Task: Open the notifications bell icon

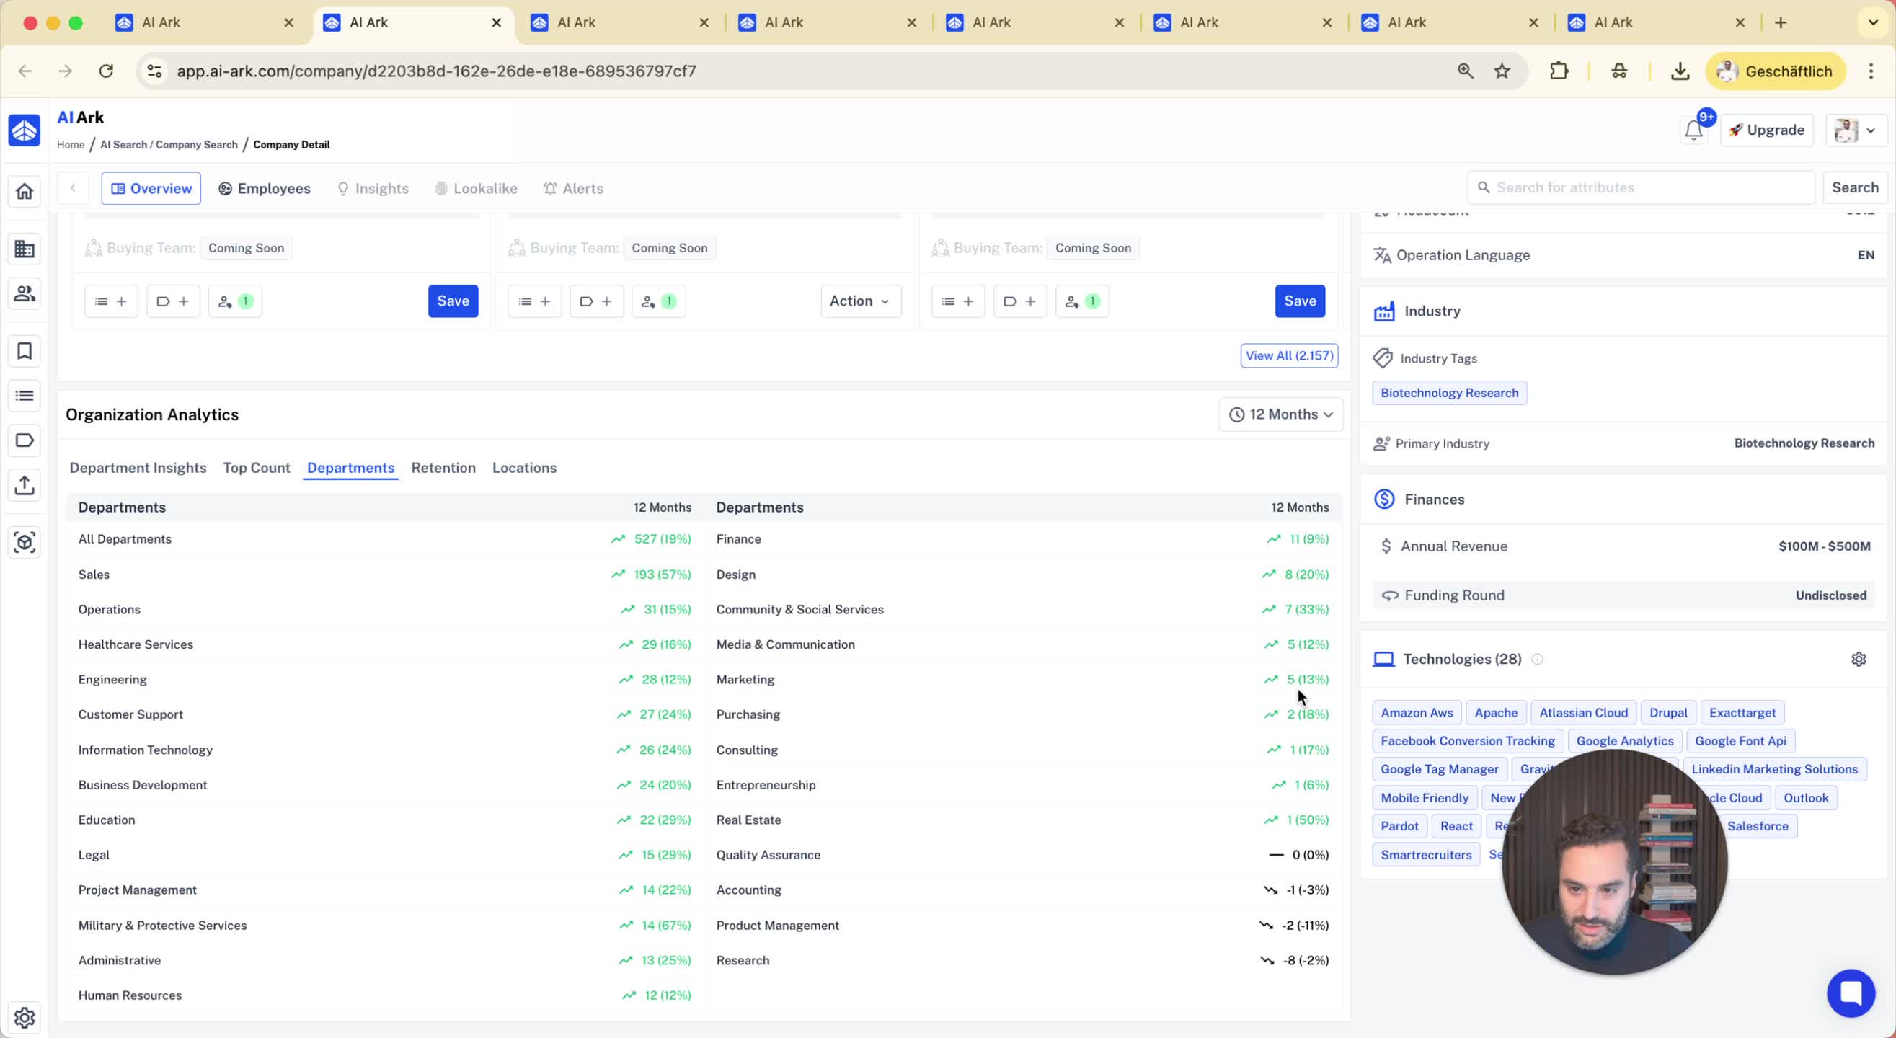Action: pyautogui.click(x=1693, y=130)
